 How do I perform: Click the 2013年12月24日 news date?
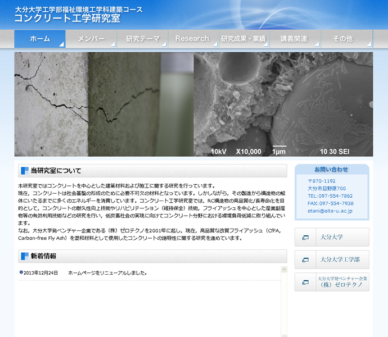pos(41,273)
